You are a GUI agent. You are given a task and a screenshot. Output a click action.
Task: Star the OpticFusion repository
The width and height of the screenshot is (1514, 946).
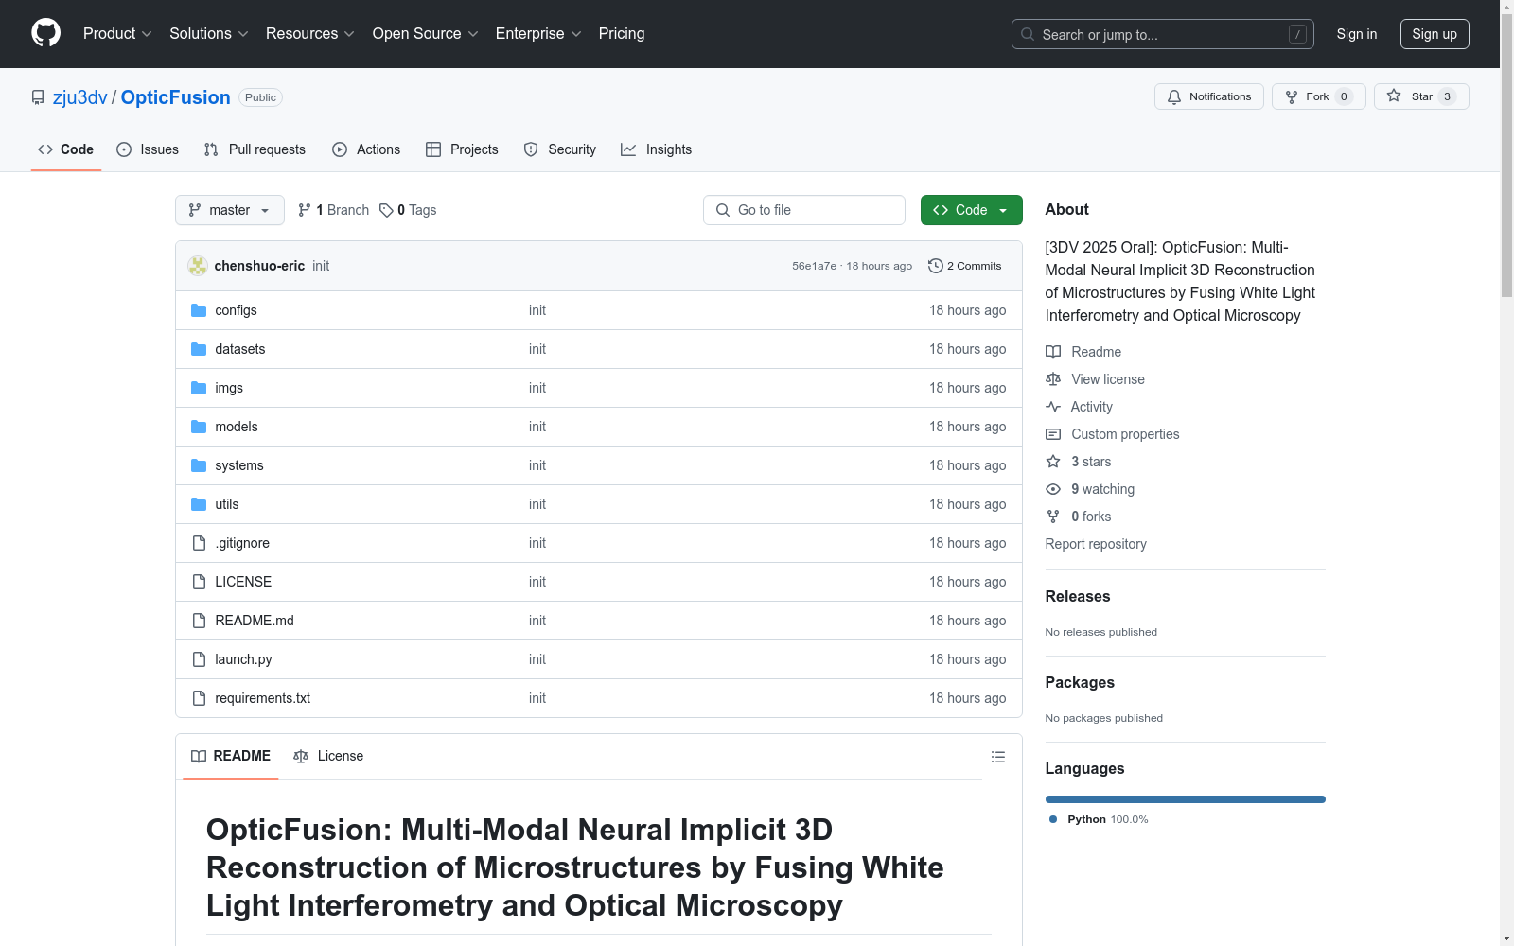[x=1421, y=96]
